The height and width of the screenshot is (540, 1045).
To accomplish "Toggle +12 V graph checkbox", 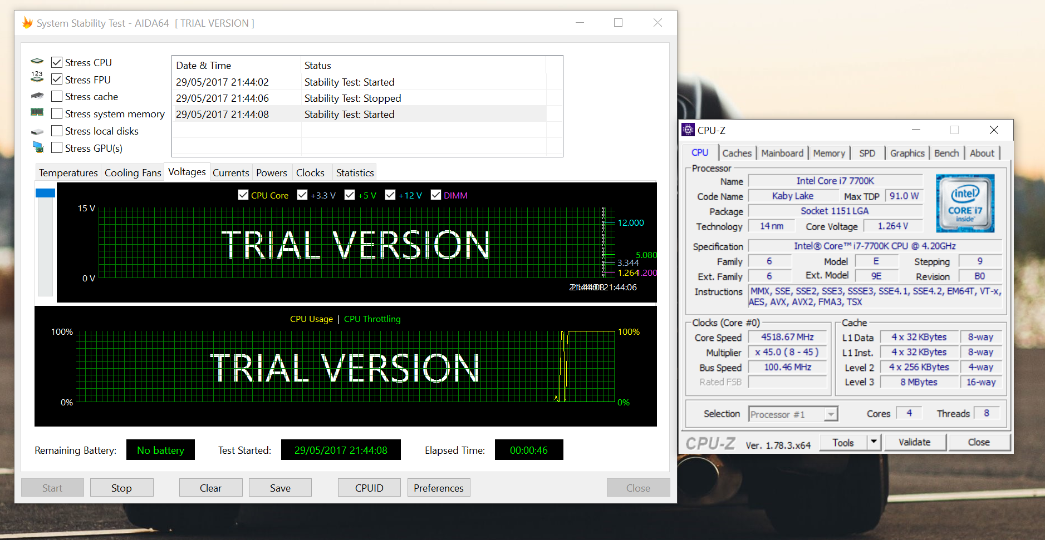I will tap(390, 195).
